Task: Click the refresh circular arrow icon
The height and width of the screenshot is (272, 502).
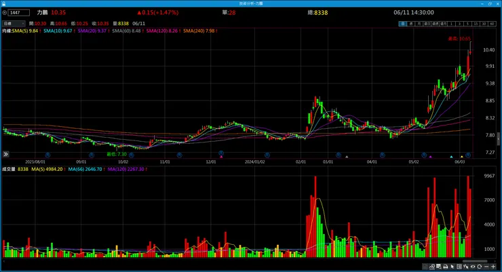Action: [x=479, y=267]
